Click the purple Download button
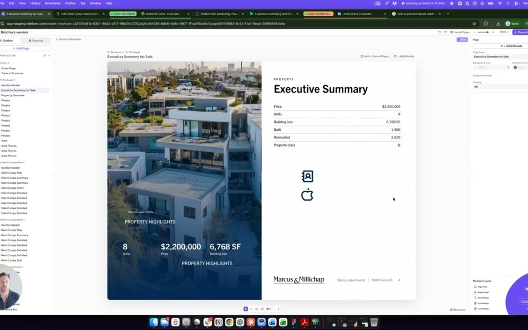 521,32
